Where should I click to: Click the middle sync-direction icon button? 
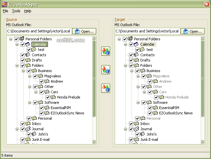click(105, 70)
